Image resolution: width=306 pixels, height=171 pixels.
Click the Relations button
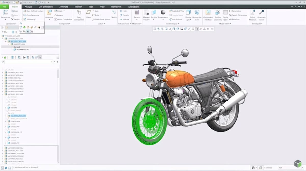tap(234, 19)
